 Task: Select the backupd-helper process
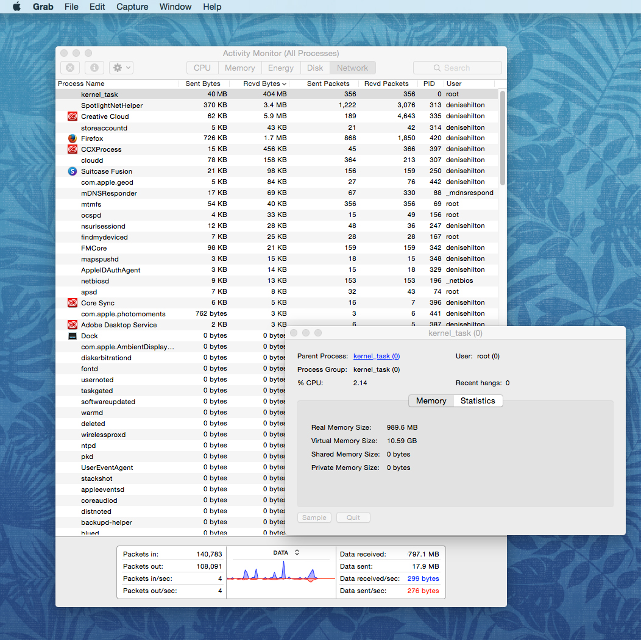171,522
